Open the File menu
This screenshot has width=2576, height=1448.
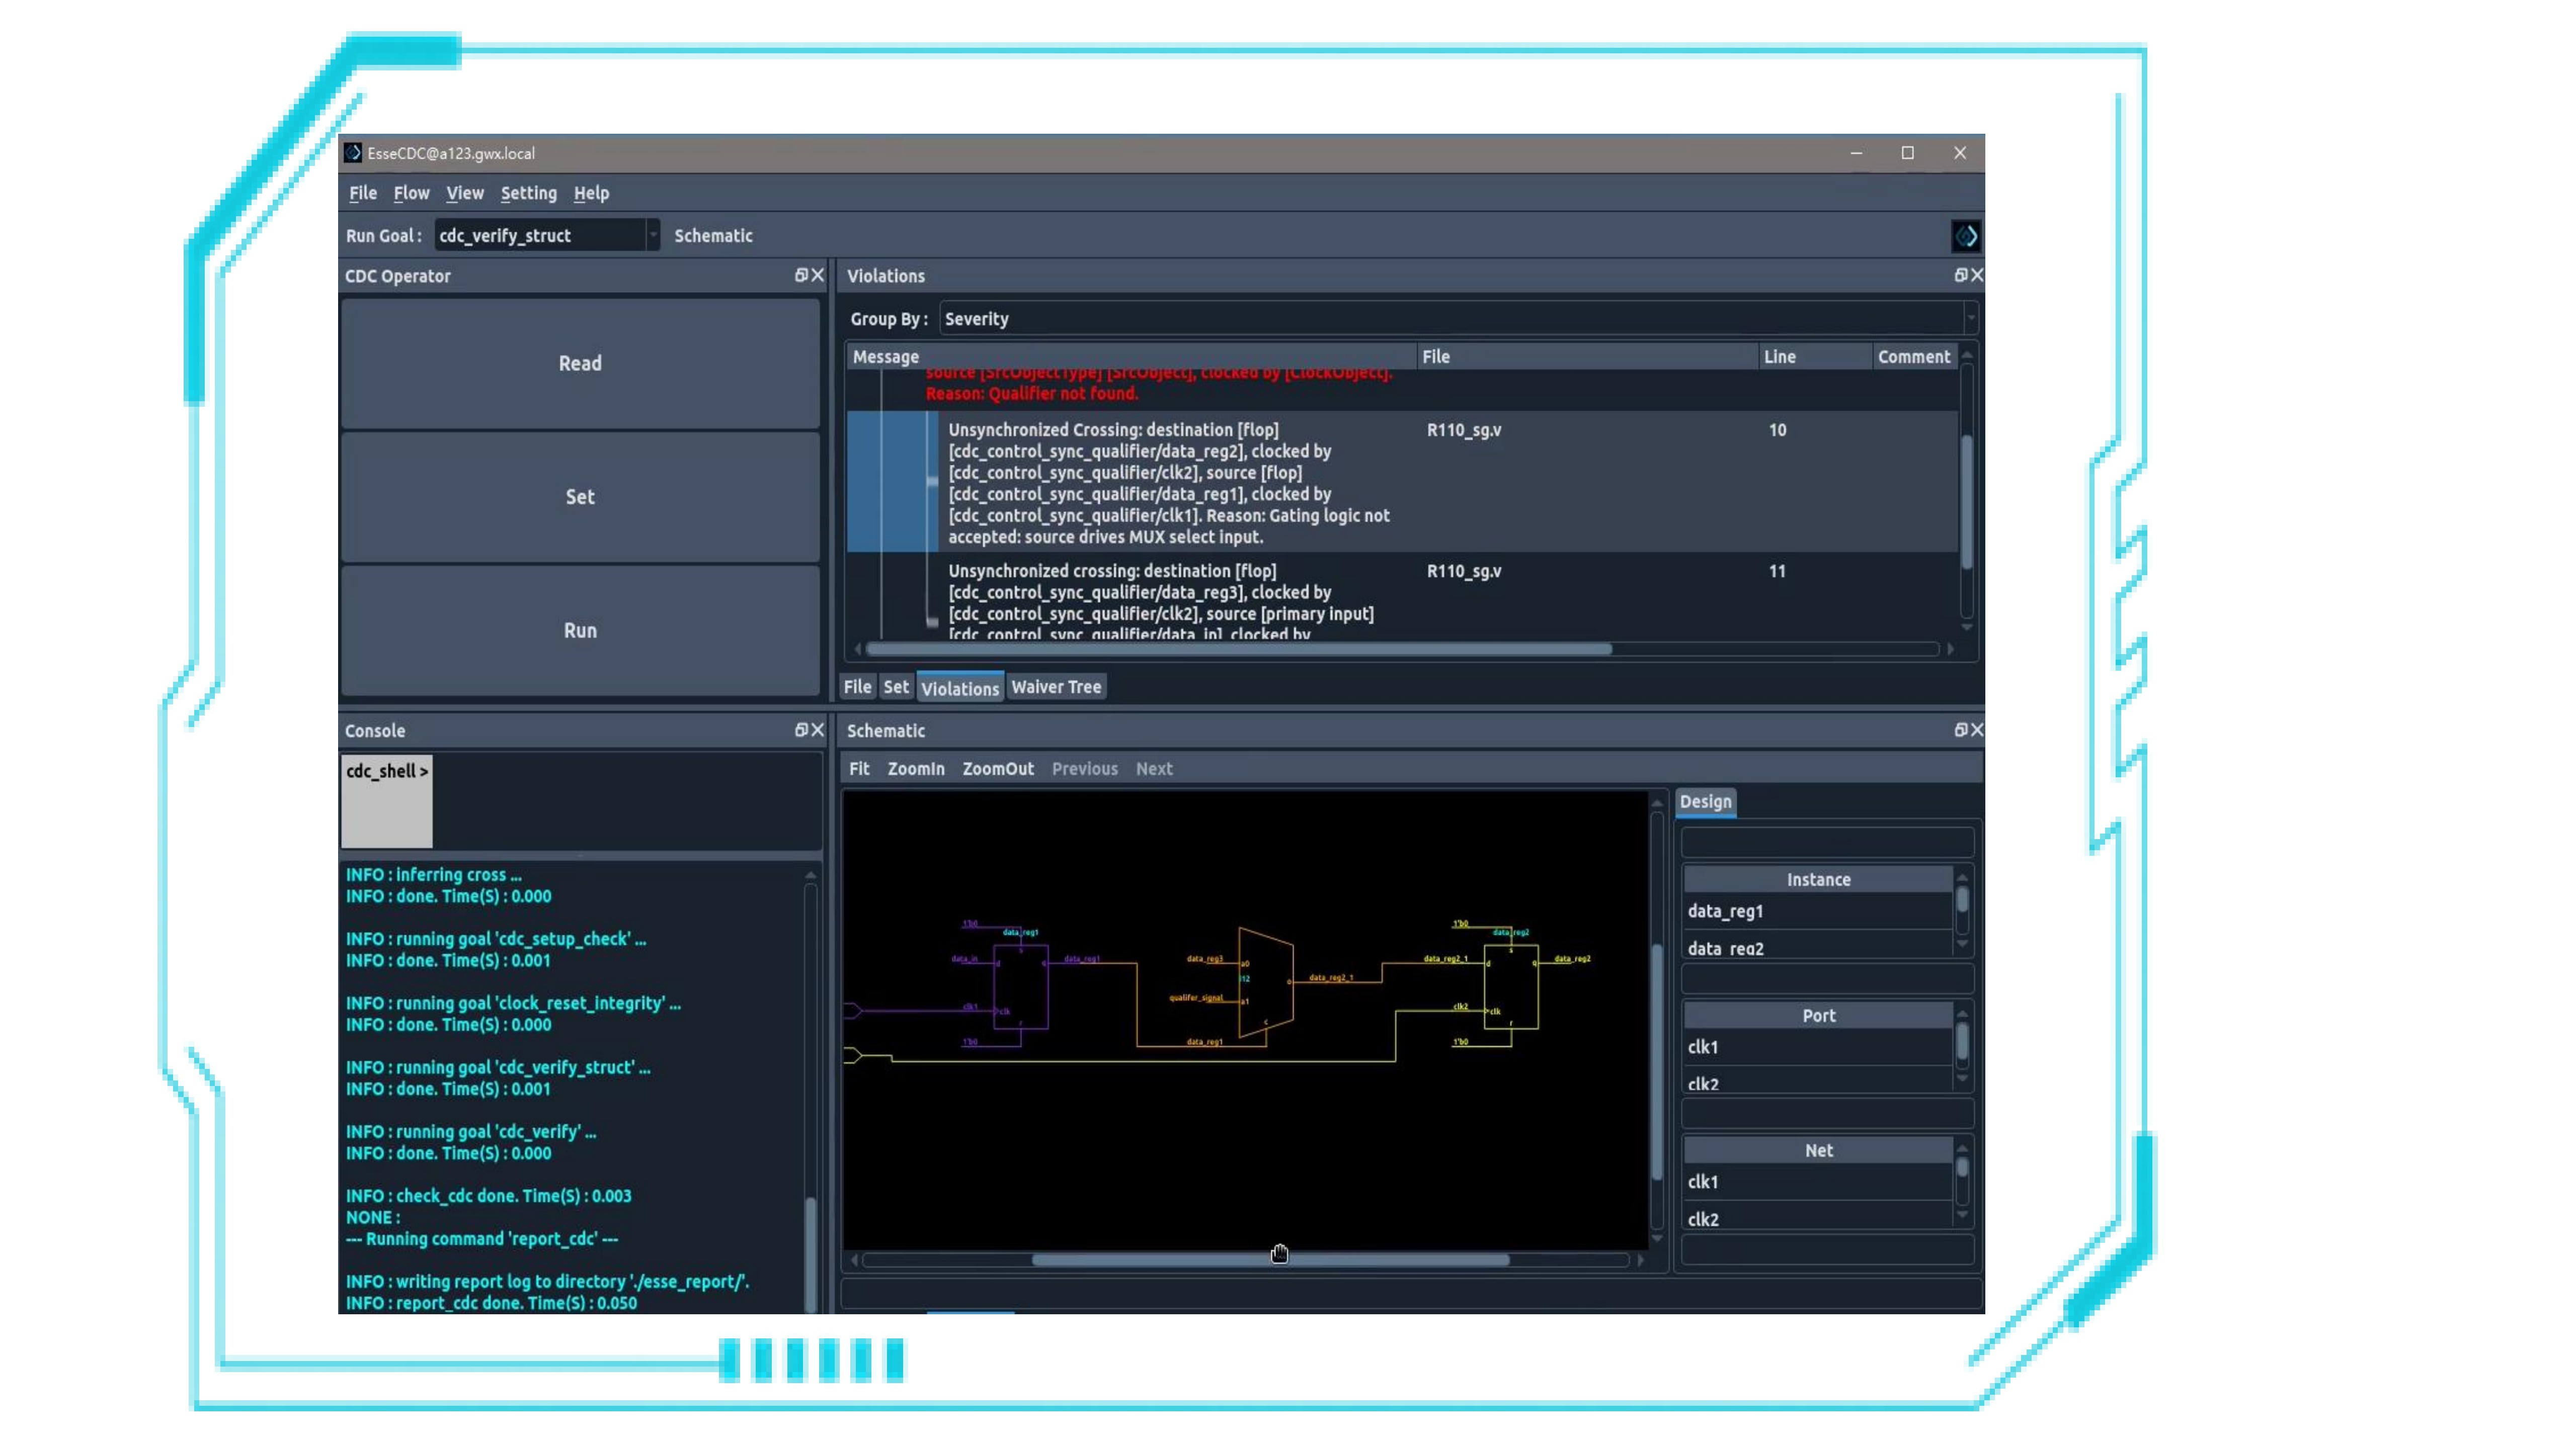(363, 193)
